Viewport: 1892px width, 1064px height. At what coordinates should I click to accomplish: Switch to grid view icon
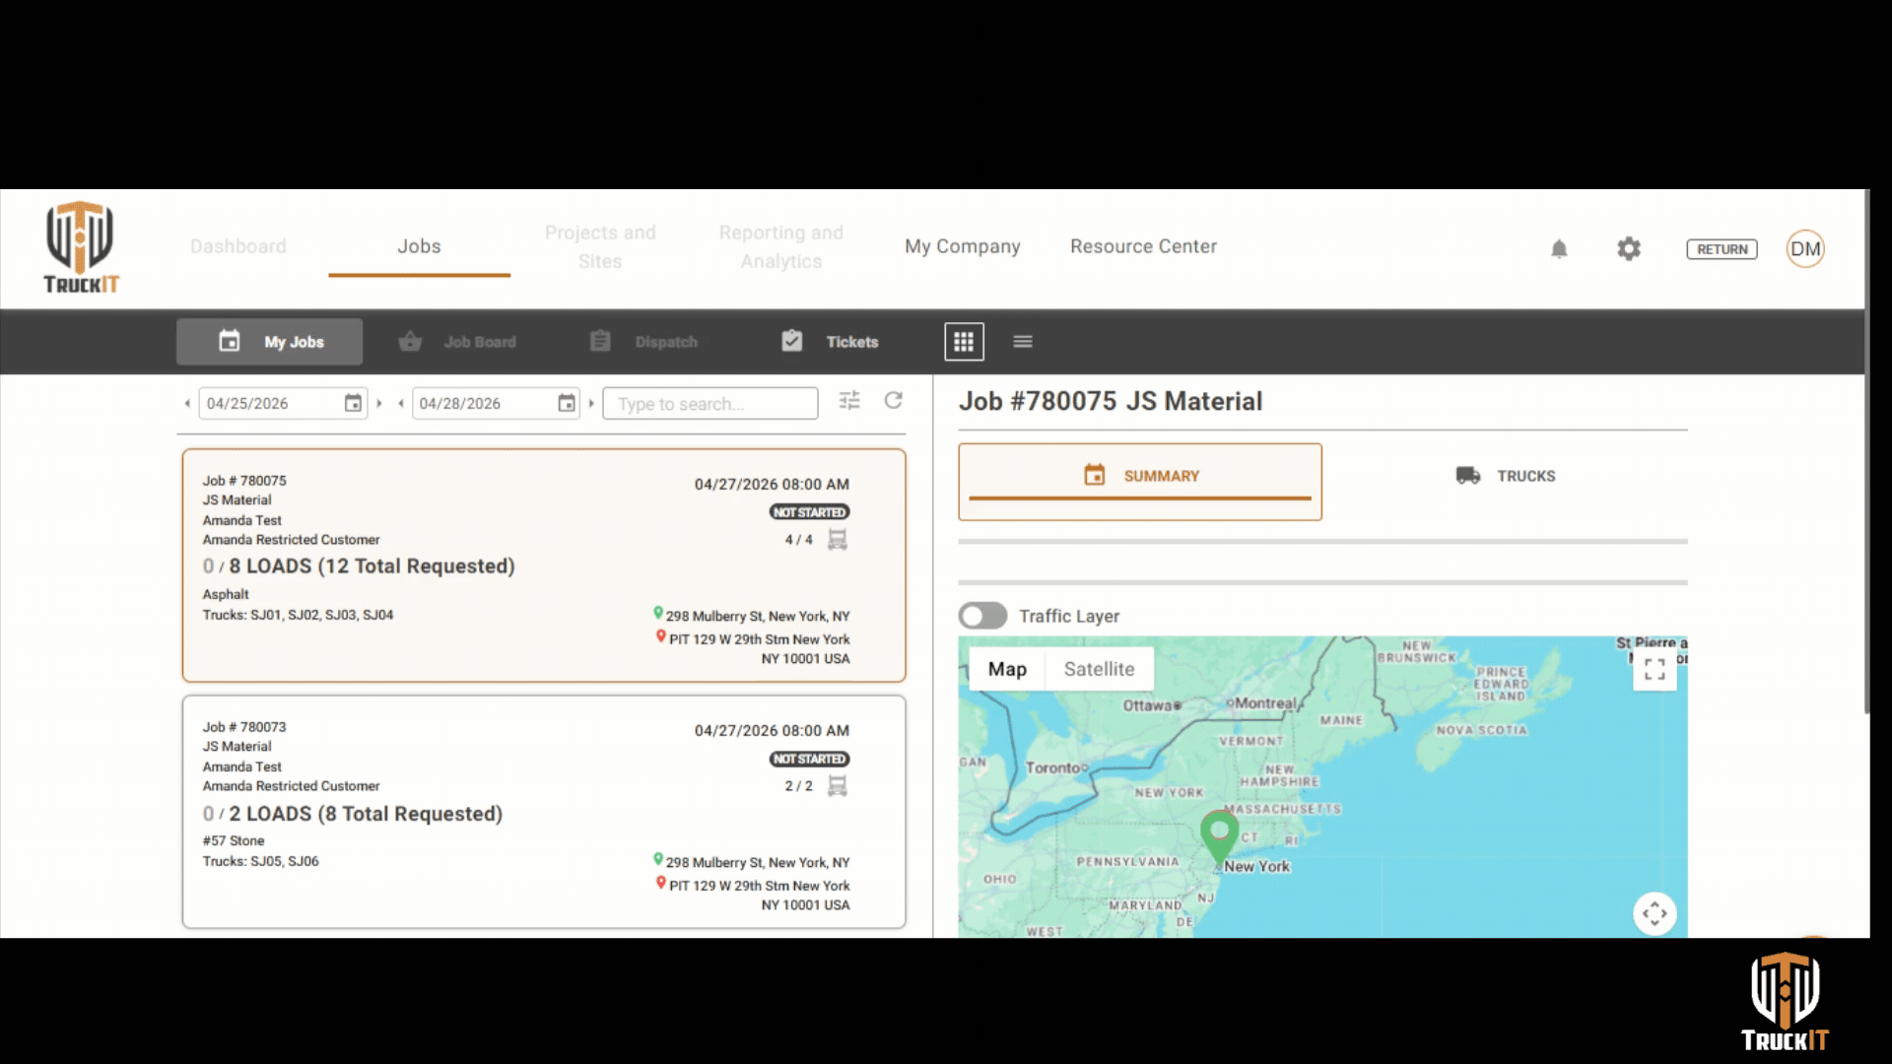[x=964, y=342]
